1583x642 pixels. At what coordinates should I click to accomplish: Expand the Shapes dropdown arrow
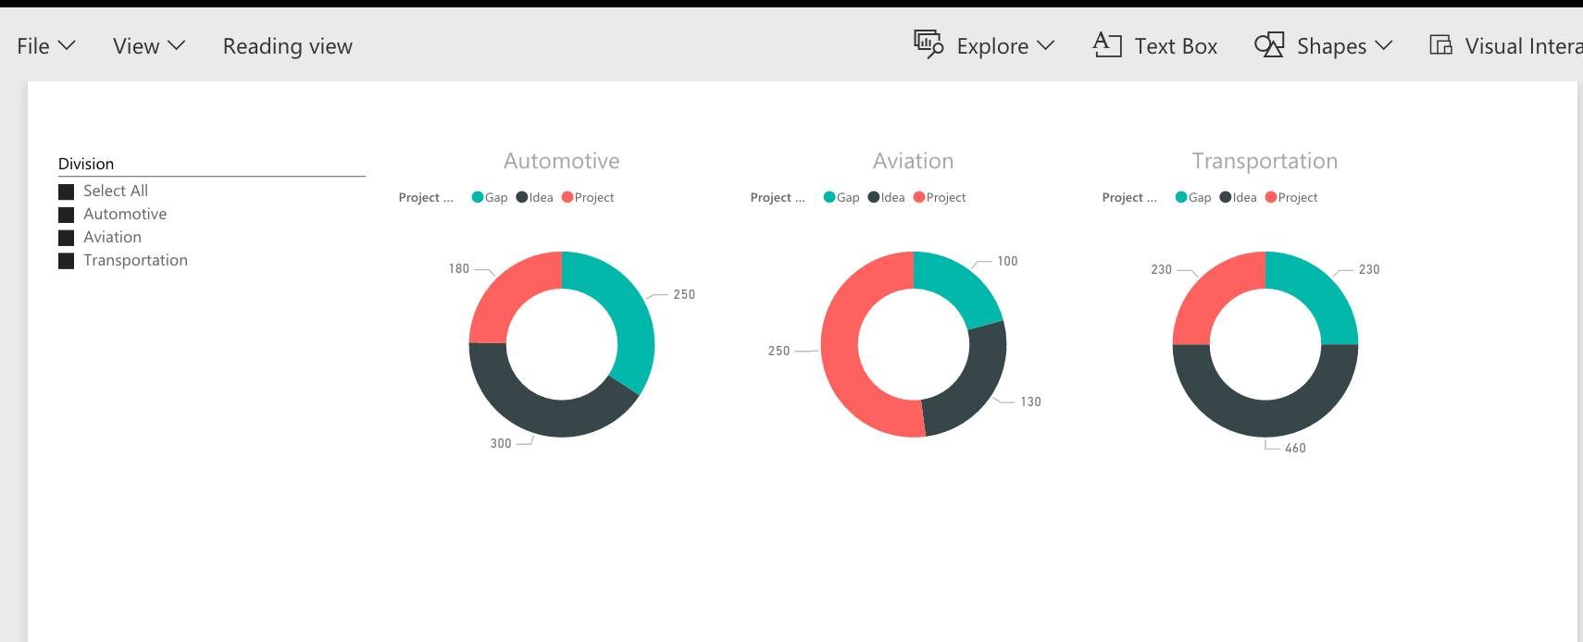pos(1384,45)
